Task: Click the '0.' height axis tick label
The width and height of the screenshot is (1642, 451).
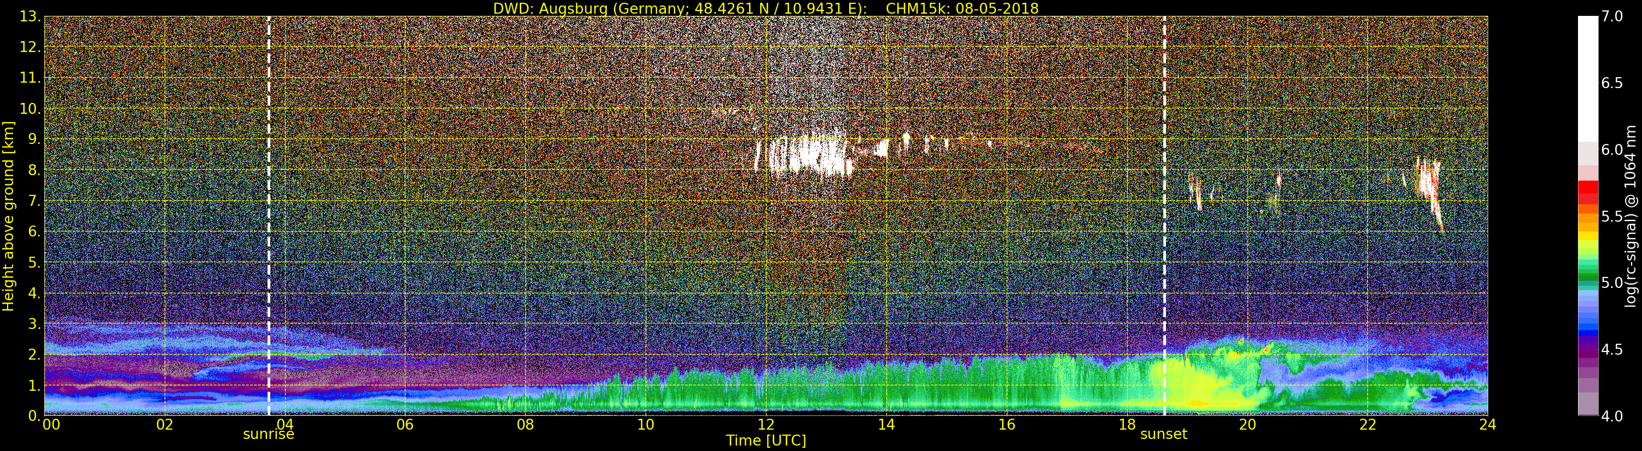Action: pyautogui.click(x=34, y=416)
